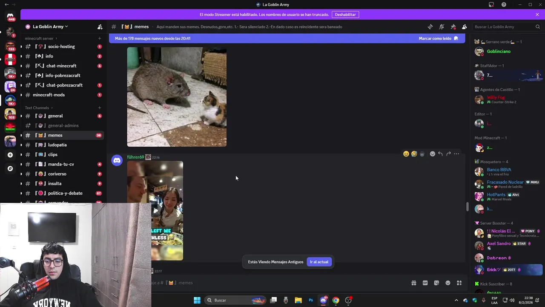
Task: Click the führer69 username
Action: pos(135,157)
